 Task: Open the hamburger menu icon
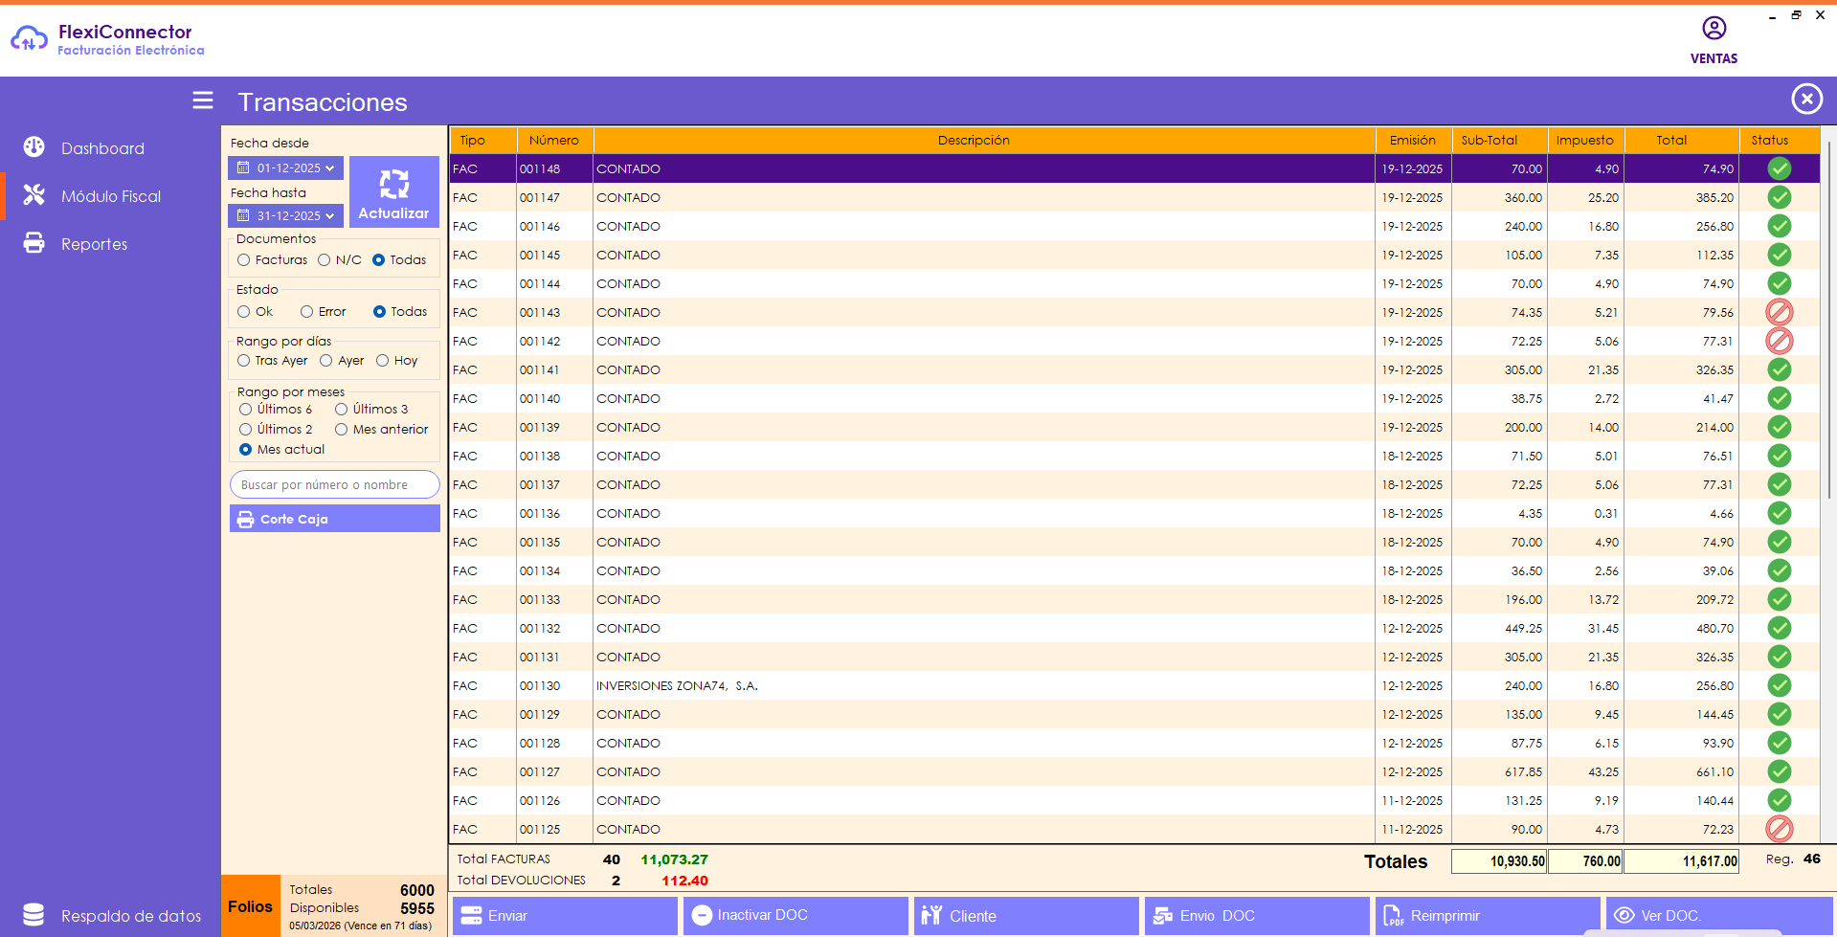click(203, 100)
